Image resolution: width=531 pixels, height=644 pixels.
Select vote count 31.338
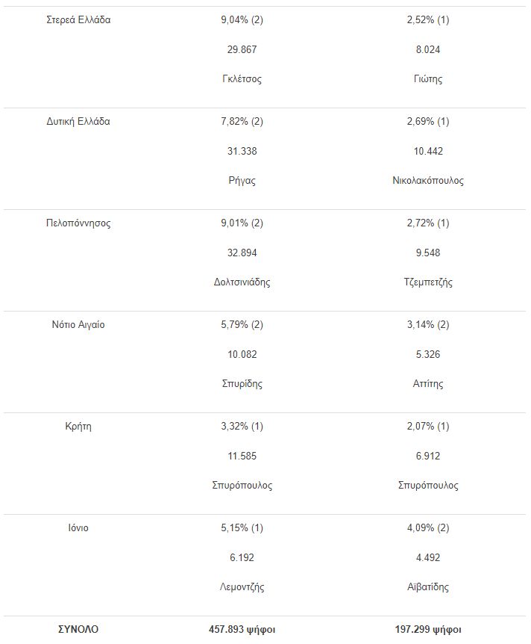click(x=242, y=152)
